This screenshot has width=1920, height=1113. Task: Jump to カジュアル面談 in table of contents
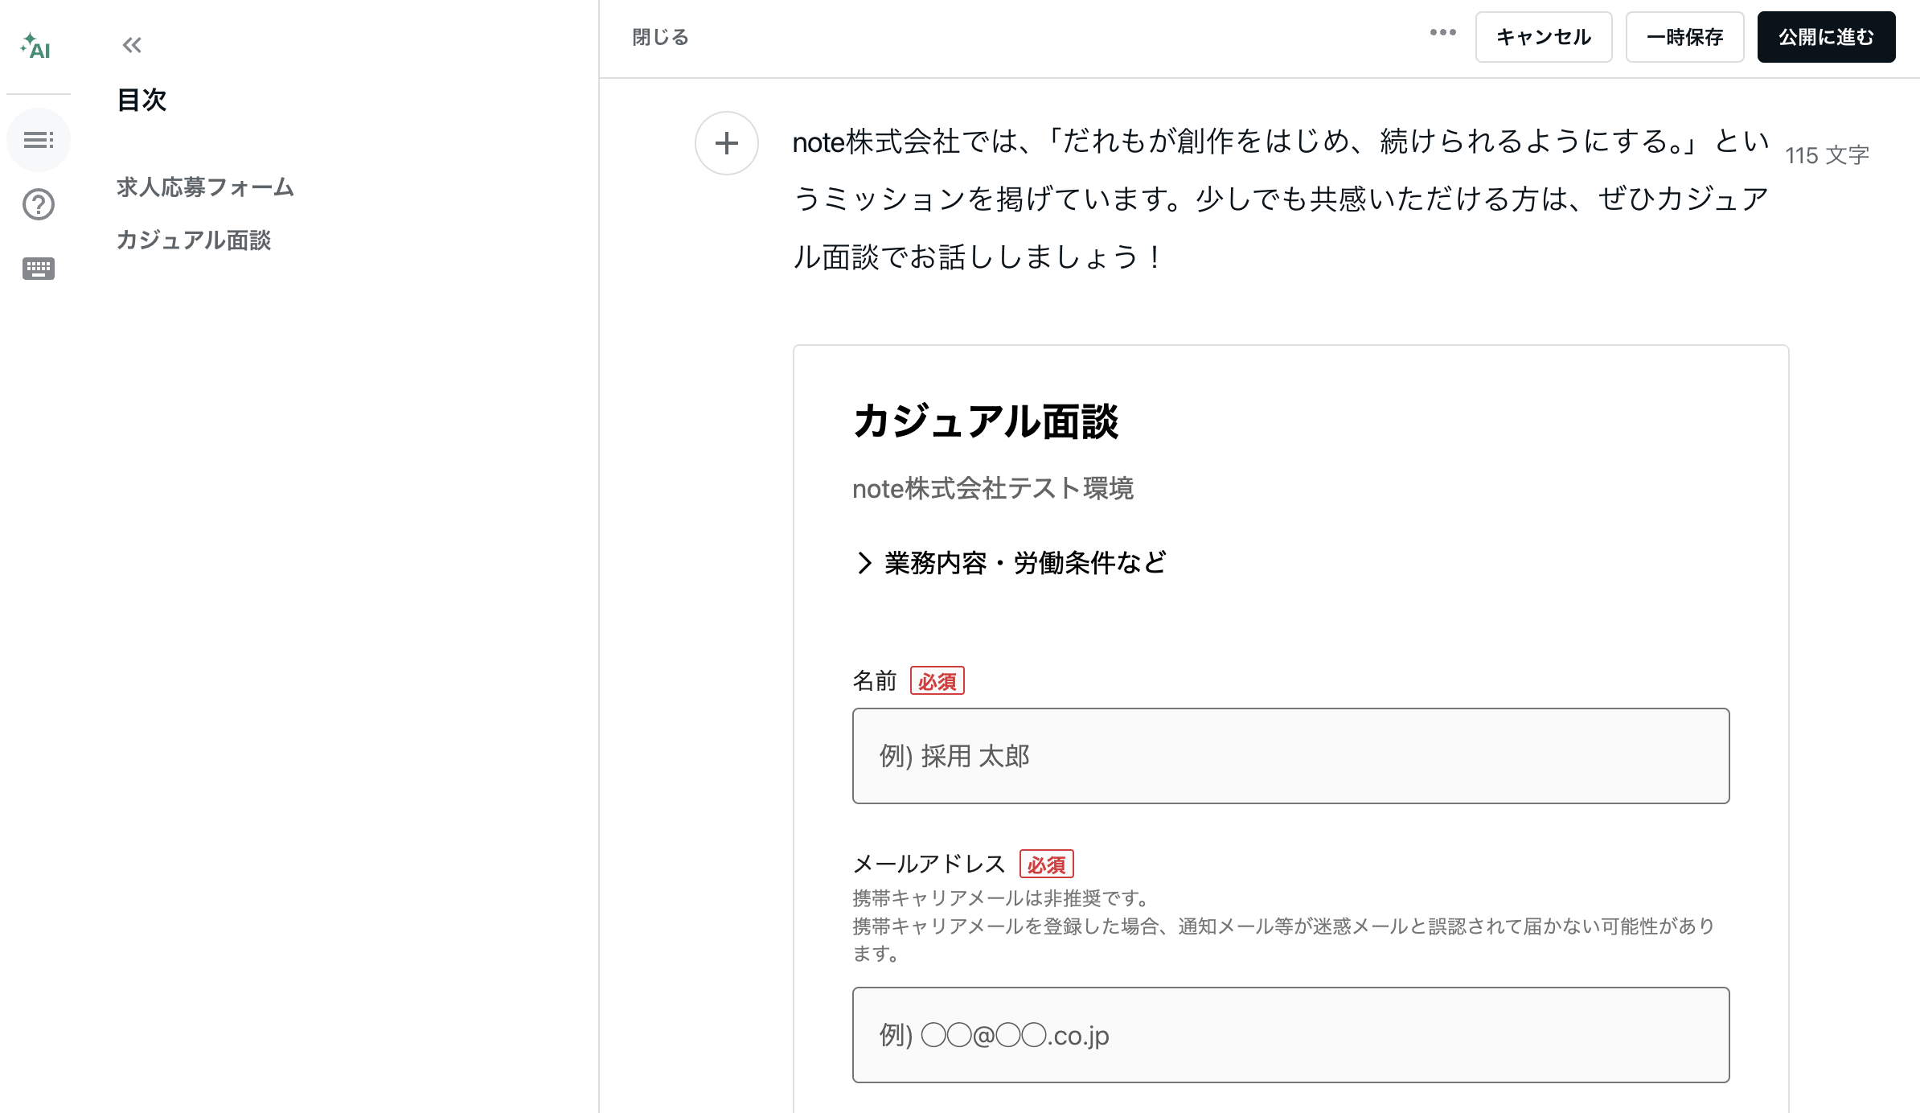(x=194, y=240)
